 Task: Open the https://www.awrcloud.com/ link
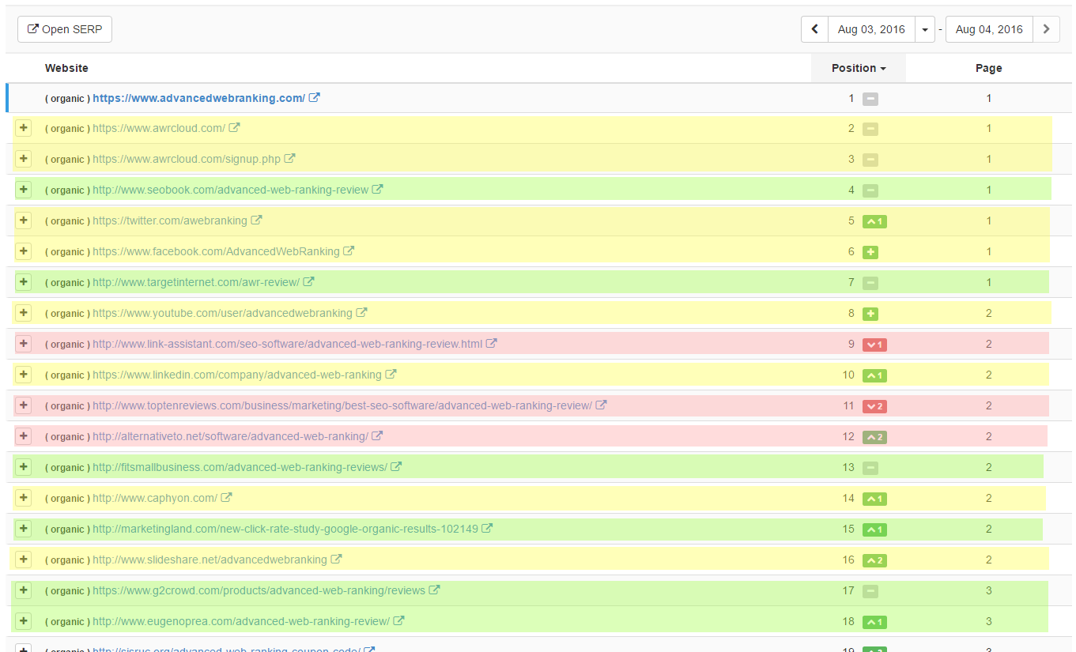159,128
